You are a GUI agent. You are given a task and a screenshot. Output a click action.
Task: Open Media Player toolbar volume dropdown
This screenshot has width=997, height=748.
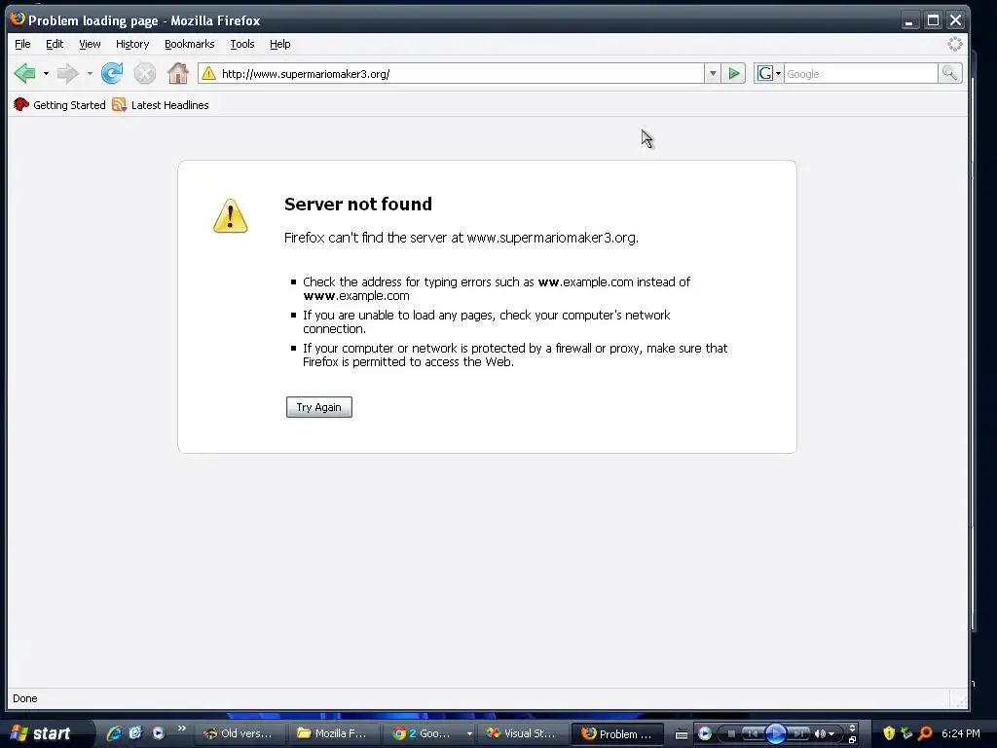831,734
